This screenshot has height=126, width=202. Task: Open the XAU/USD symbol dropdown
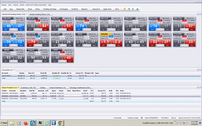point(37,34)
